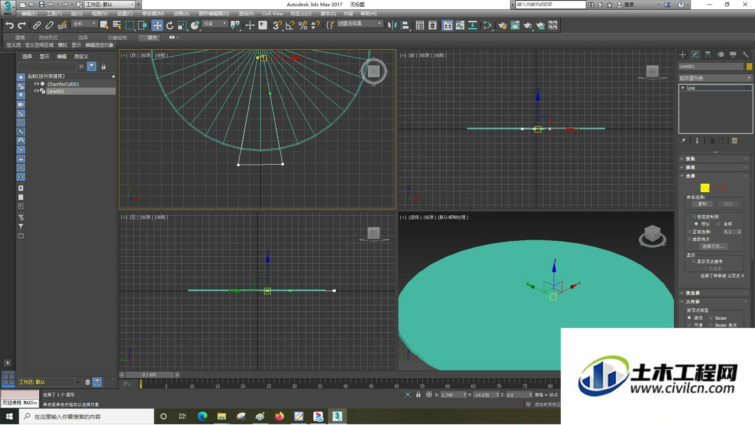Toggle Window/Crossing selection mode
This screenshot has height=425, width=755.
pyautogui.click(x=142, y=26)
